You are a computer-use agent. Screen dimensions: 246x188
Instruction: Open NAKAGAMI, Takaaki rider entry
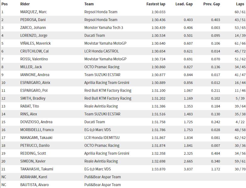pos(36,138)
